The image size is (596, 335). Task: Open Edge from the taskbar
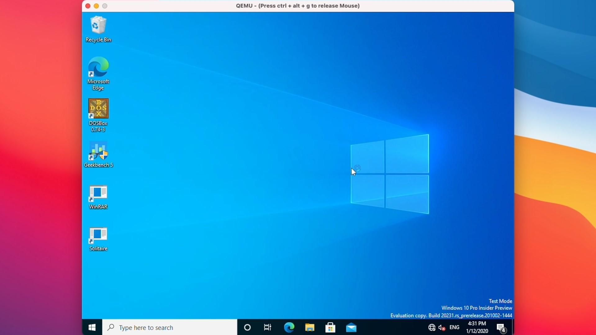pos(289,327)
